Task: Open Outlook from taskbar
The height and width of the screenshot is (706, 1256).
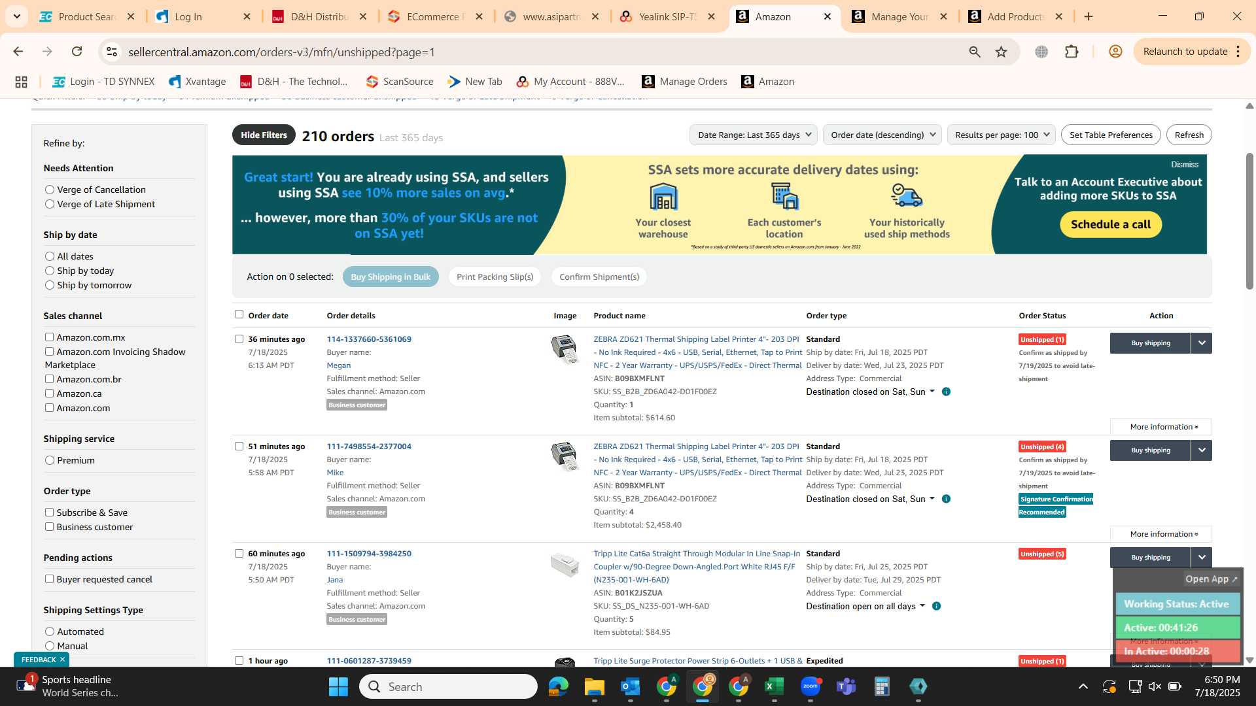Action: click(630, 686)
